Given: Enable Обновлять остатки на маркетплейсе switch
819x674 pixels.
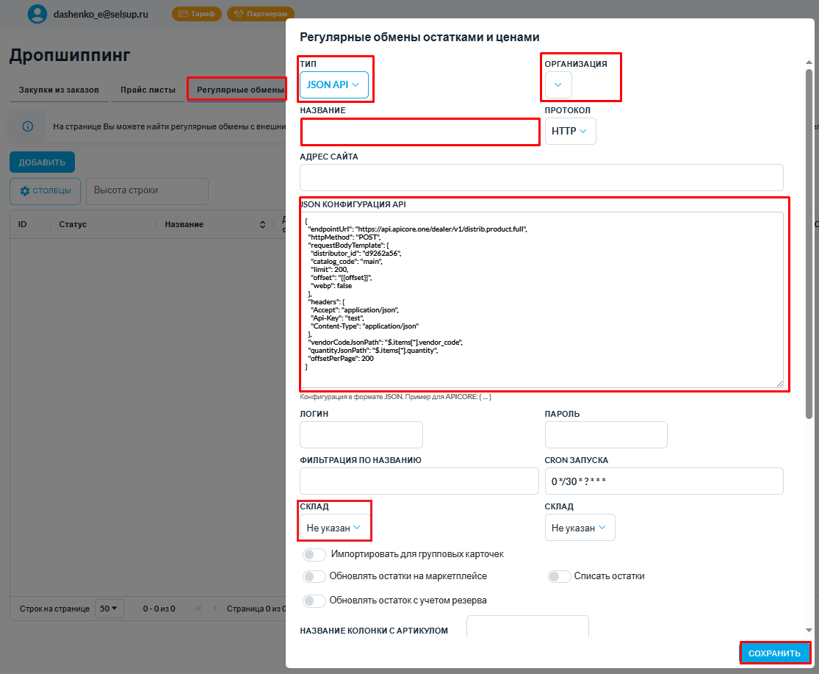Looking at the screenshot, I should (x=314, y=577).
